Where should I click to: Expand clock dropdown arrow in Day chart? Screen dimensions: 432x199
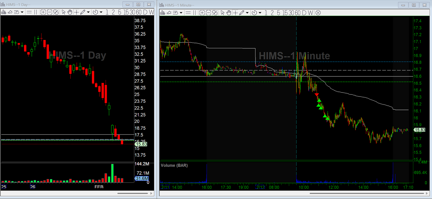[101, 12]
